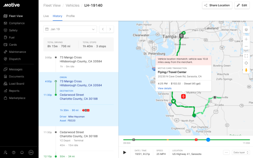Go to the next day arrow
This screenshot has height=158, width=253.
tap(110, 29)
